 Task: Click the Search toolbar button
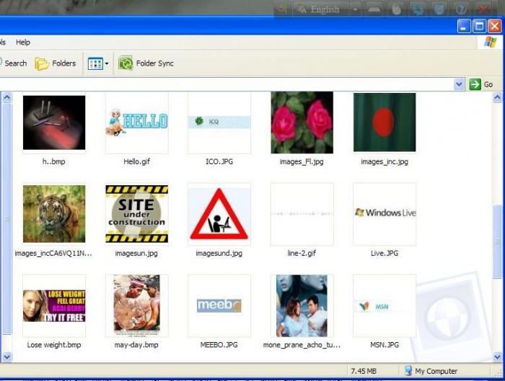point(13,63)
